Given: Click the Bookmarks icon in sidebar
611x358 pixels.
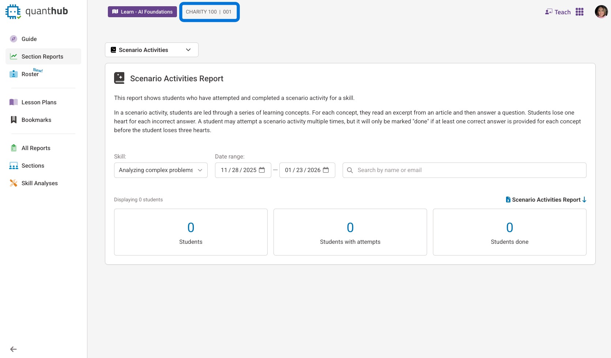Looking at the screenshot, I should point(14,120).
